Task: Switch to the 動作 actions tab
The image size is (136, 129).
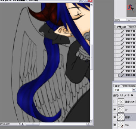Action: tap(132, 27)
